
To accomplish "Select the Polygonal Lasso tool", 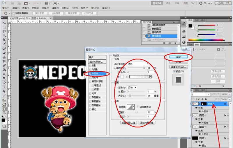I will click(x=4, y=31).
